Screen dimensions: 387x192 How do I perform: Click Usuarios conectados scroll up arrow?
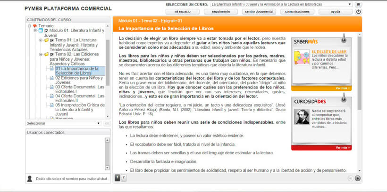pos(107,140)
